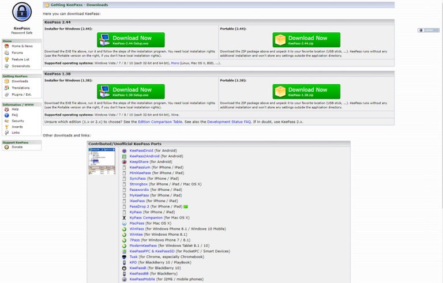Open the Passwordix link
This screenshot has height=283, width=443.
coord(139,190)
